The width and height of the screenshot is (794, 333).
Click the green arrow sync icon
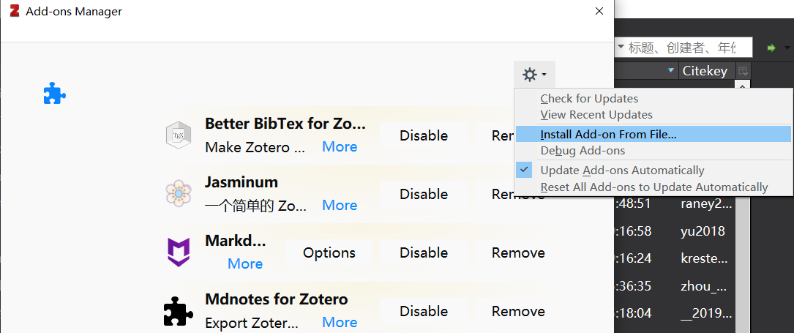[x=772, y=48]
